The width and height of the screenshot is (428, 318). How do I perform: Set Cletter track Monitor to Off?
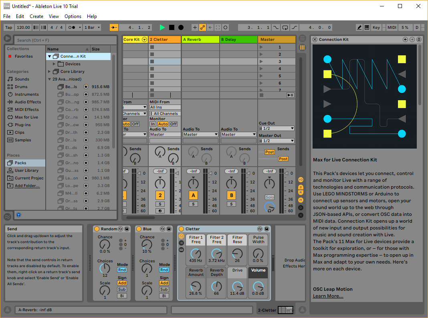pos(174,124)
